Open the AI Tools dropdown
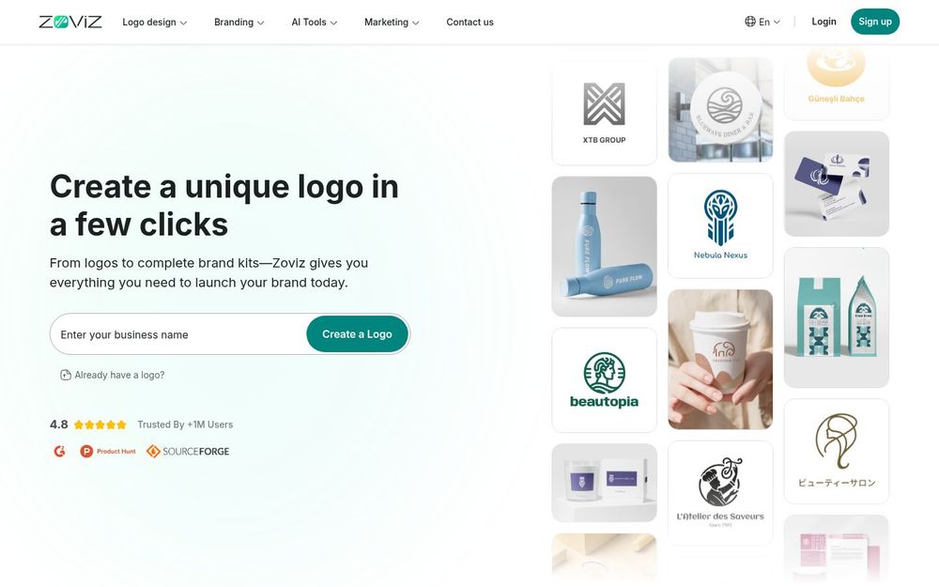Image resolution: width=939 pixels, height=587 pixels. coord(315,23)
